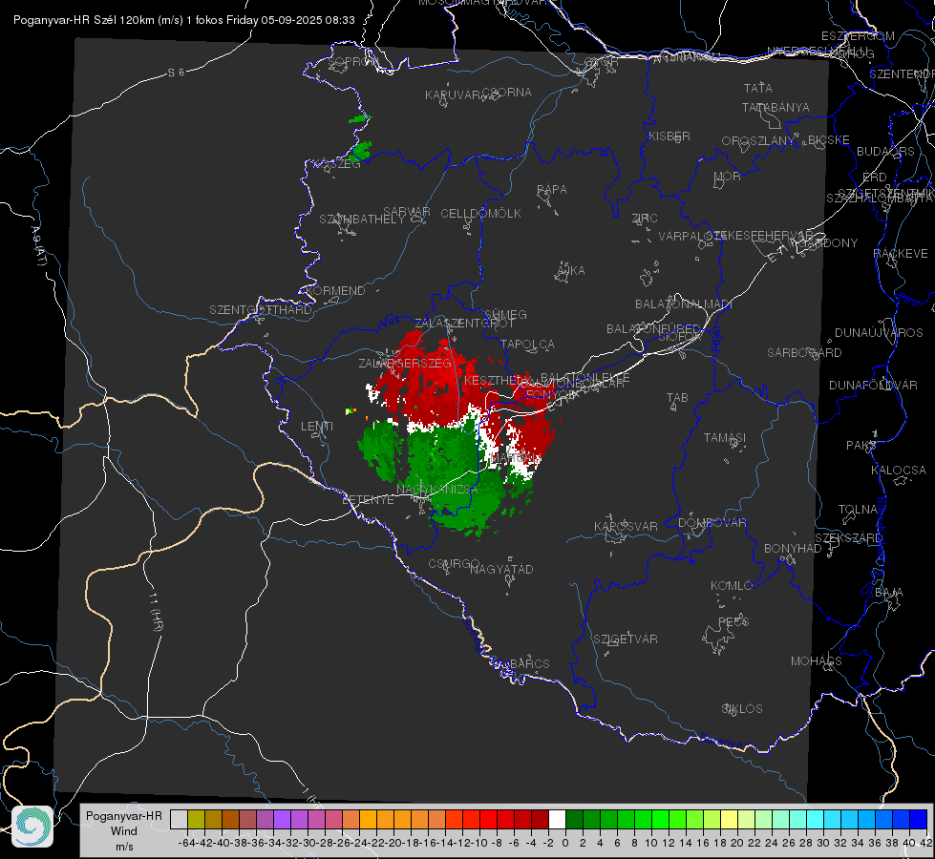Click the 'Poganyvar-HR Wind m/s' legend label
935x859 pixels.
tap(123, 830)
